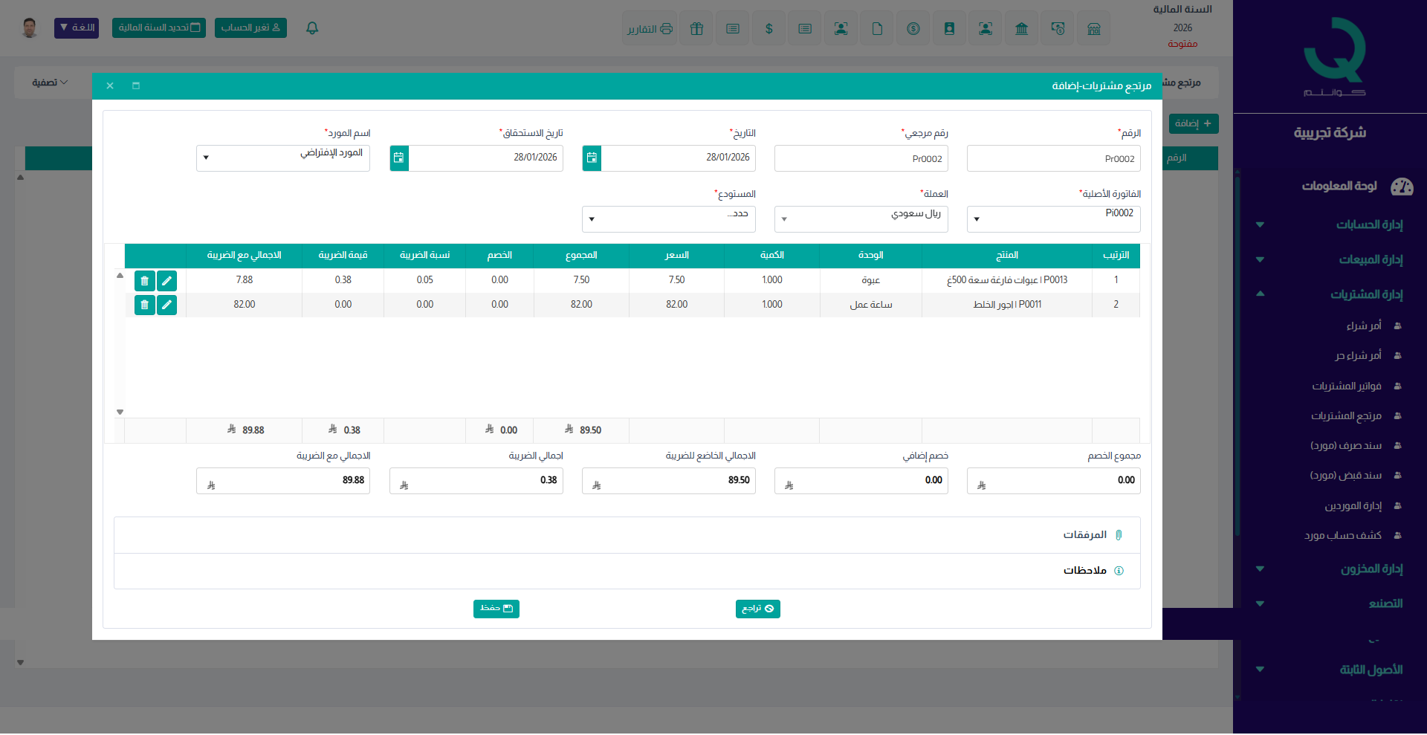
Task: Click the additional discount amount field
Action: click(861, 481)
